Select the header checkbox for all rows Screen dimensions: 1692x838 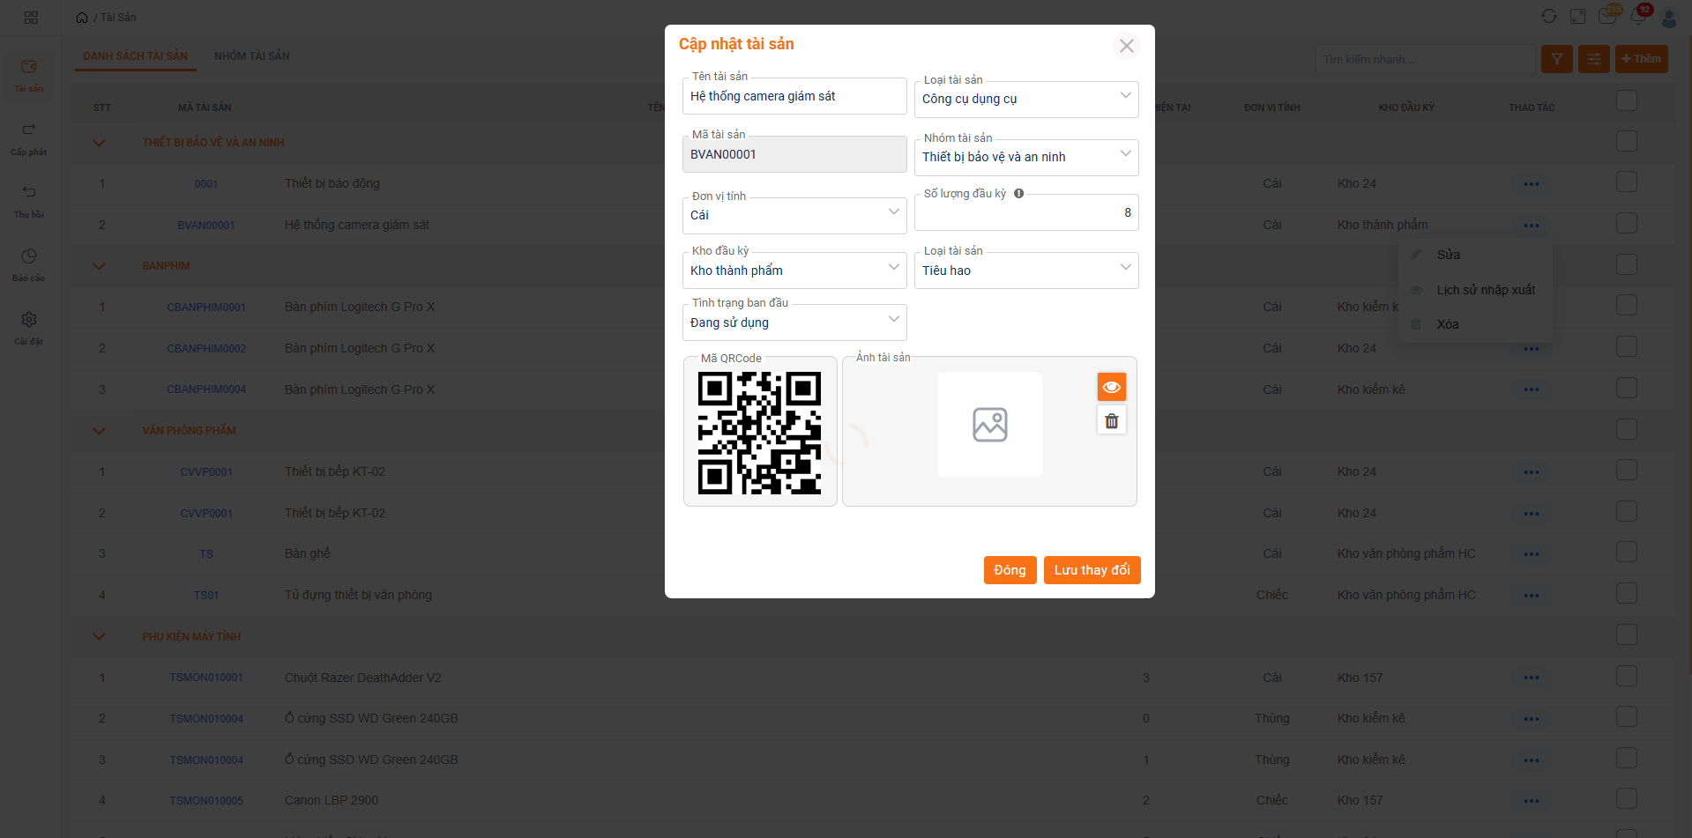pos(1626,101)
